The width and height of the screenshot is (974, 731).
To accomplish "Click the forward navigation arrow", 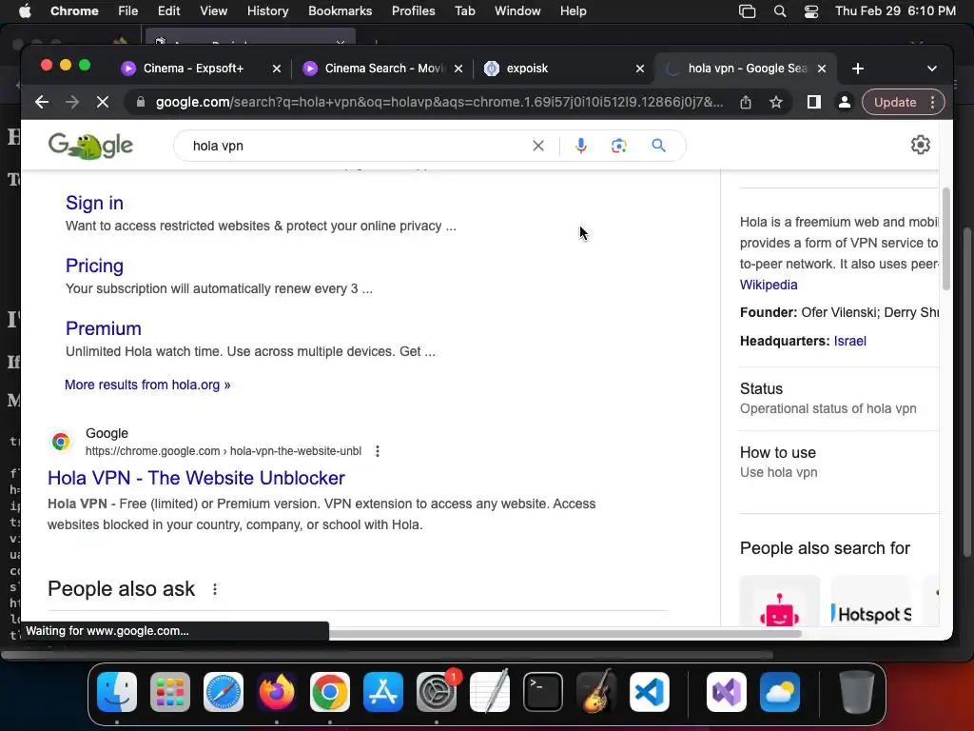I will click(x=72, y=102).
